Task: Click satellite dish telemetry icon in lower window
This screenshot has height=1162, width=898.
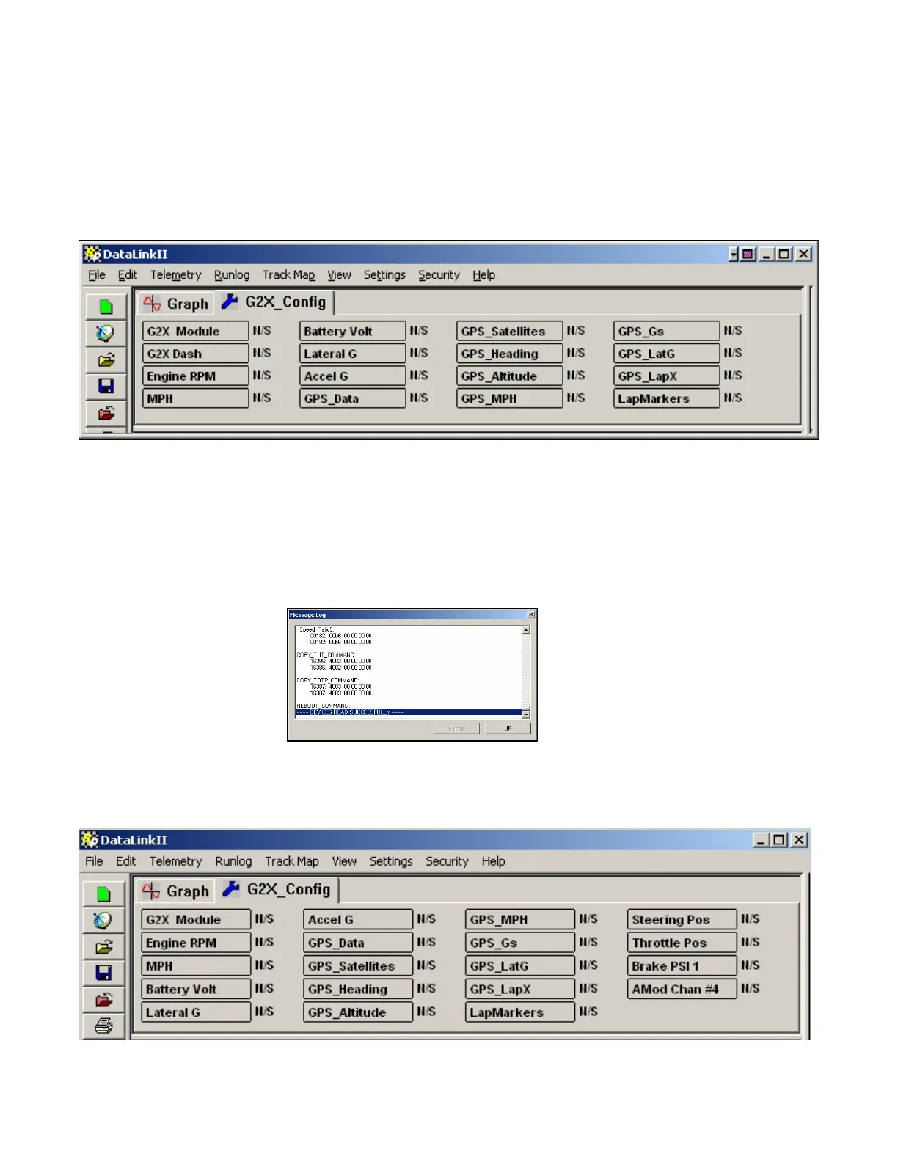Action: tap(103, 920)
